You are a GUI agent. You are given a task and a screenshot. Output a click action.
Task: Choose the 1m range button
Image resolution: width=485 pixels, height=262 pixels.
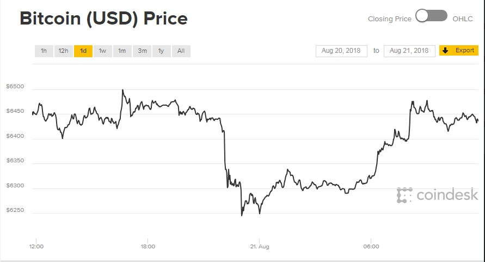(122, 51)
